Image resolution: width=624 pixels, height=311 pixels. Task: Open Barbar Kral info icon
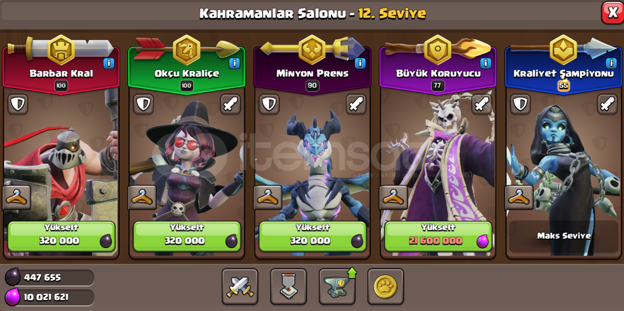pyautogui.click(x=109, y=63)
